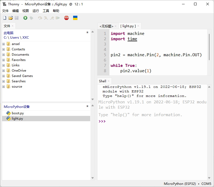214x187 pixels.
Task: Click the Documents folder icon
Action: [x=8, y=55]
